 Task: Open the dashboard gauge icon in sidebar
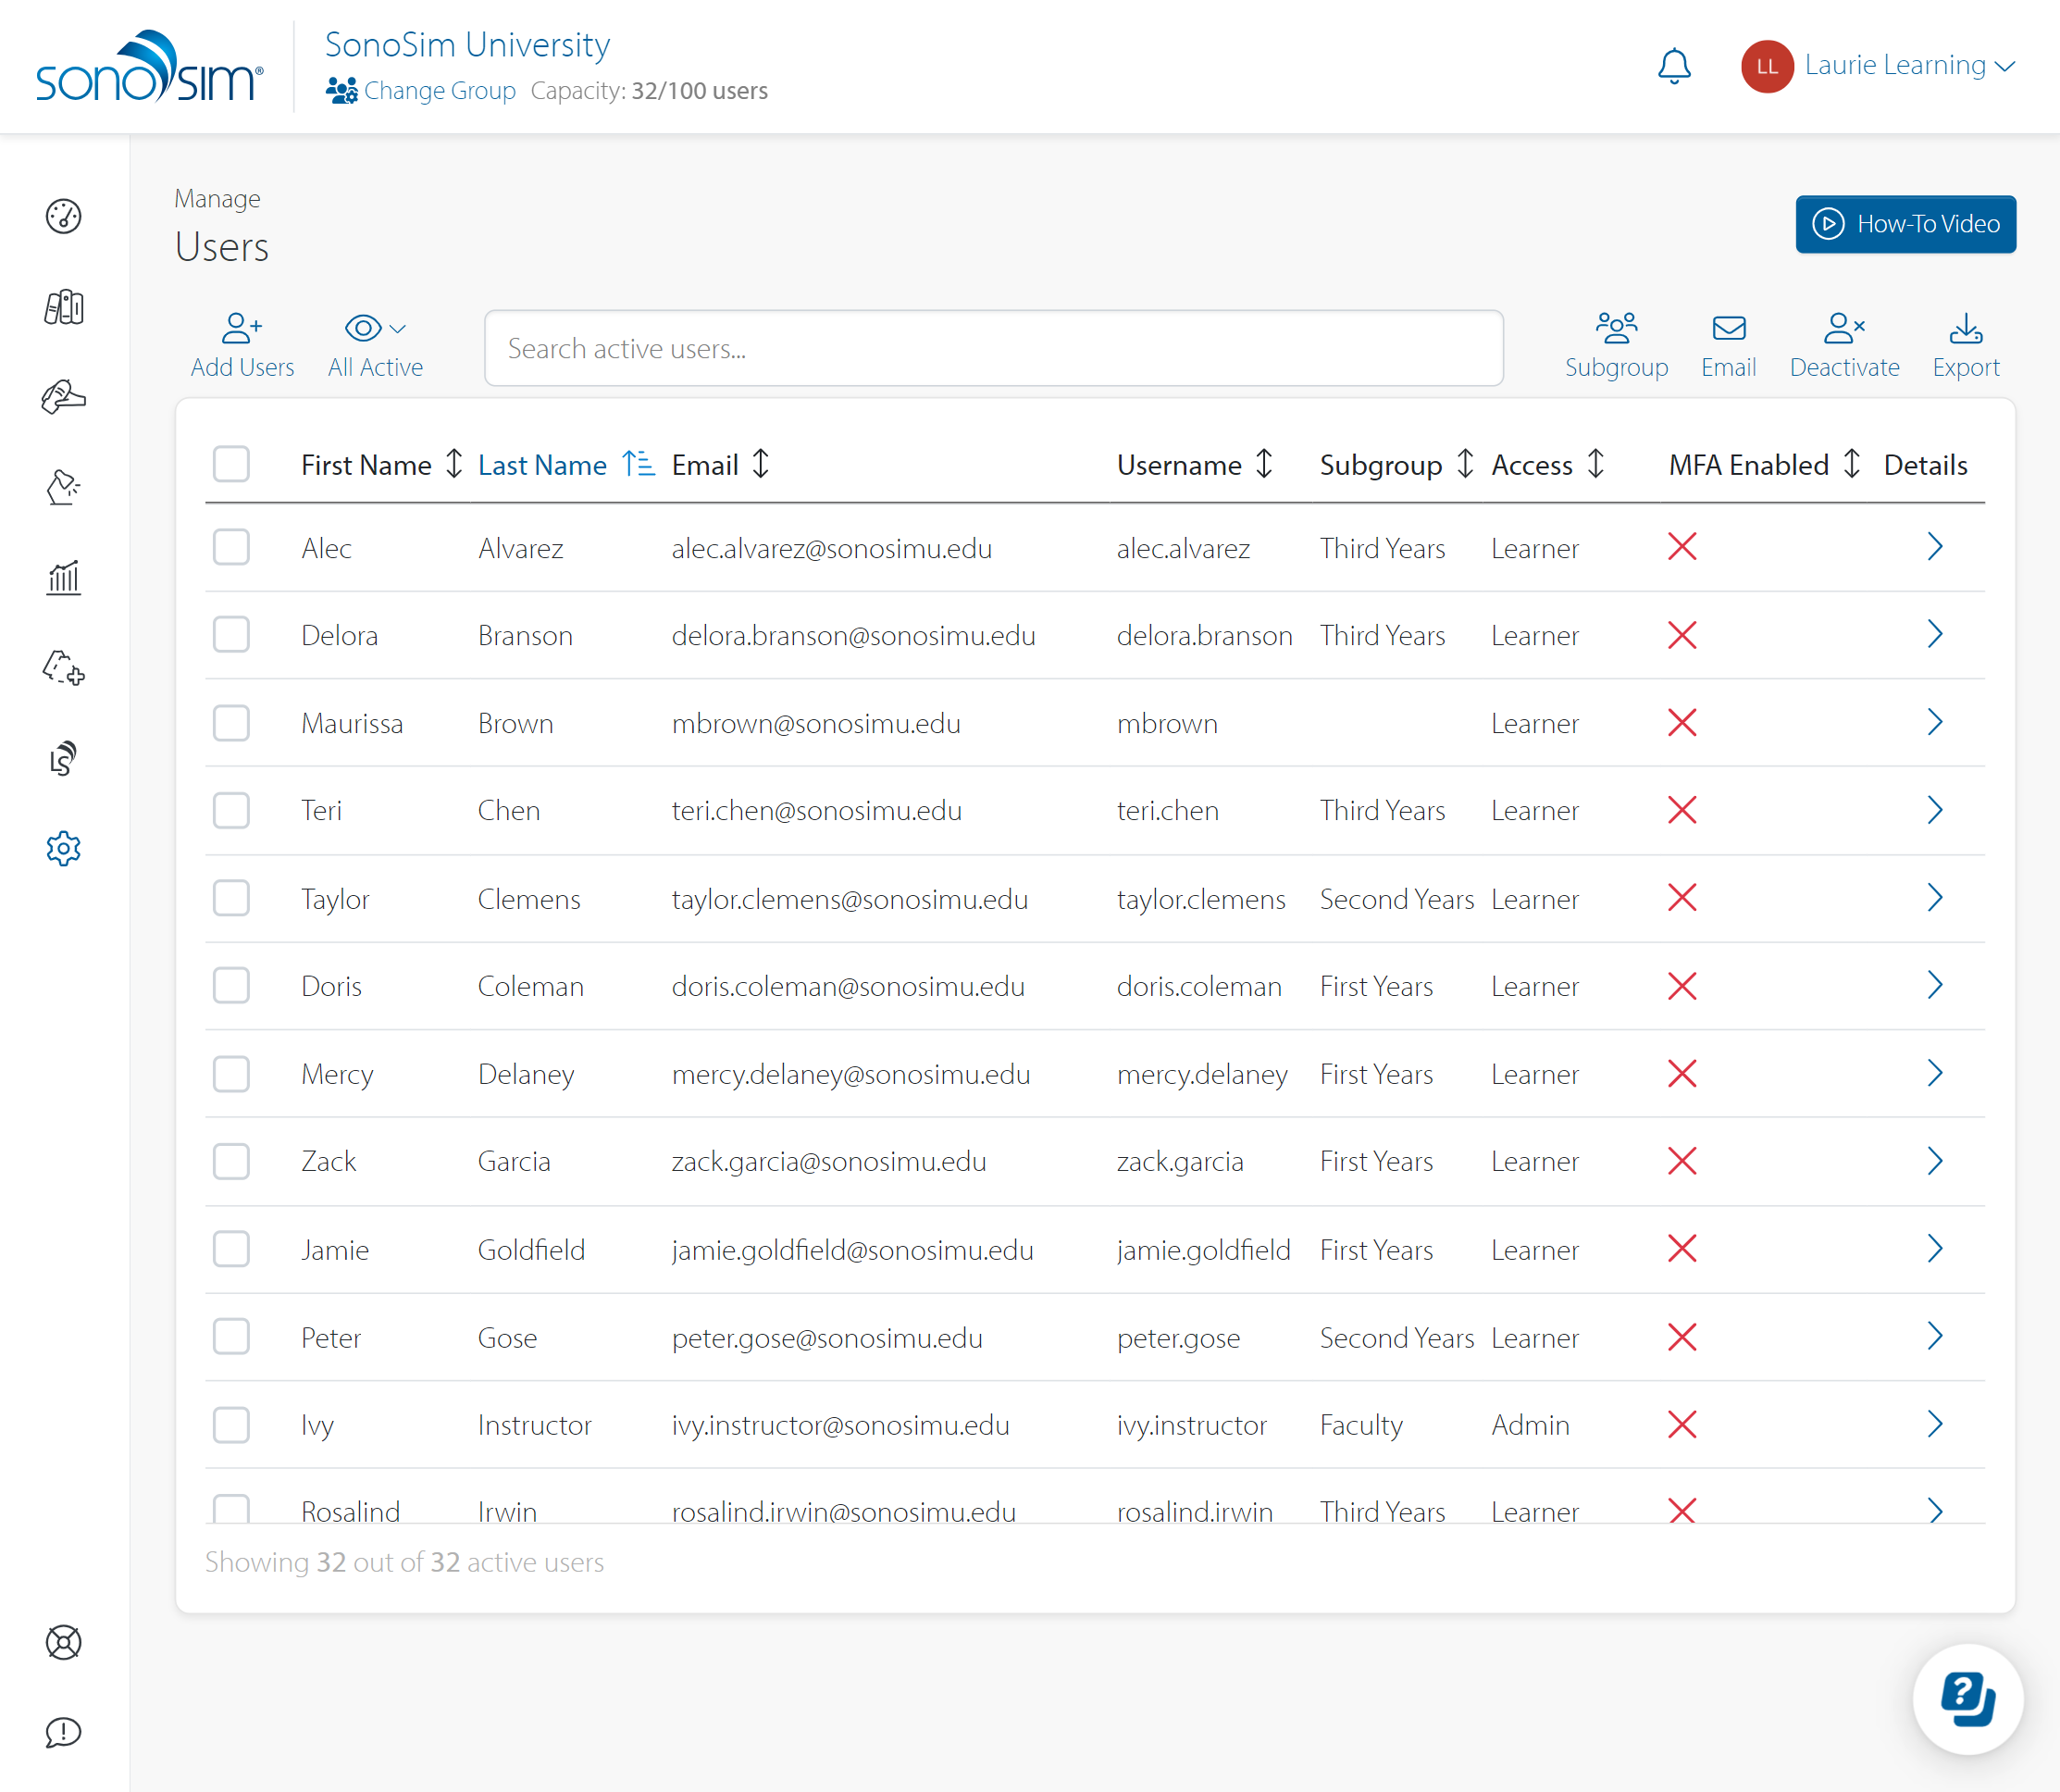pyautogui.click(x=63, y=216)
